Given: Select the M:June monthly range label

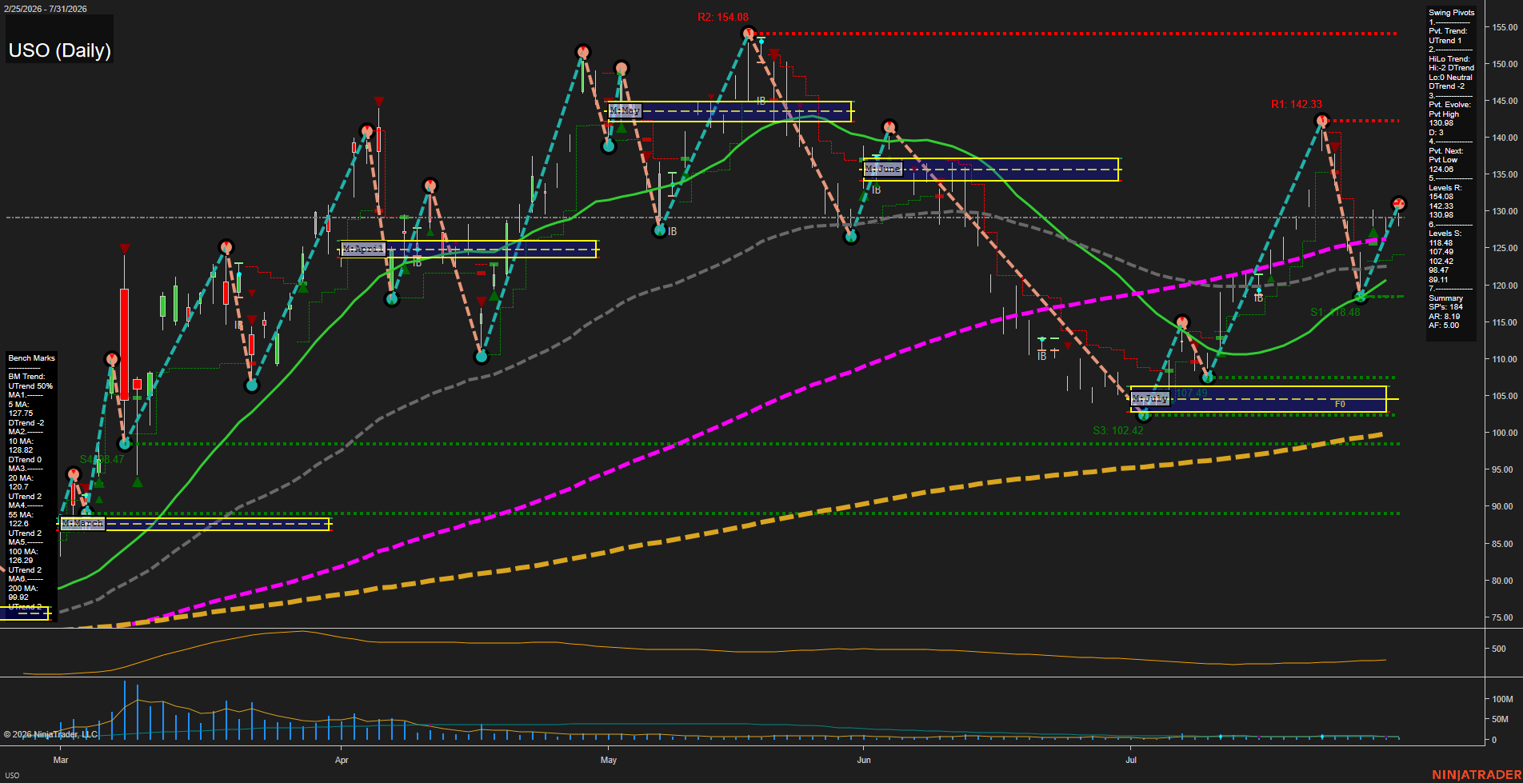Looking at the screenshot, I should point(882,169).
